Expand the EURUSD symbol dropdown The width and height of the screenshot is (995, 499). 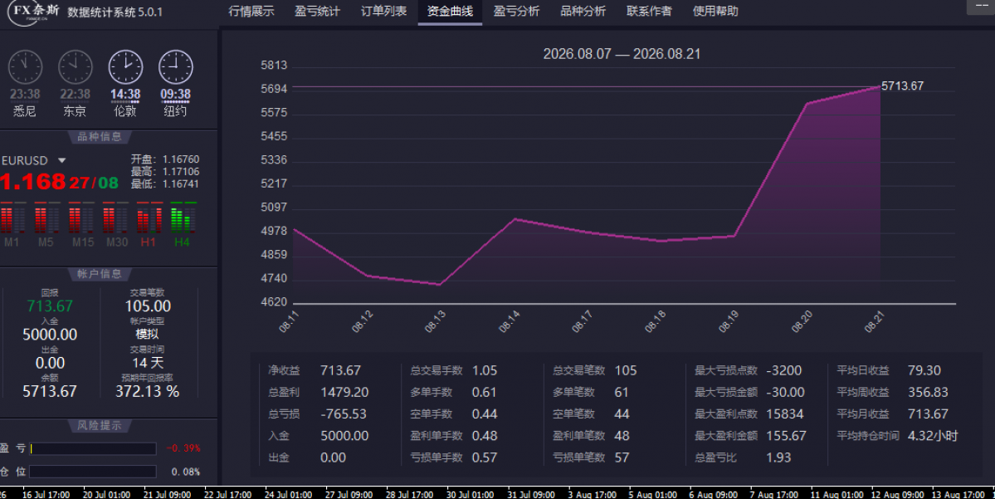point(61,160)
